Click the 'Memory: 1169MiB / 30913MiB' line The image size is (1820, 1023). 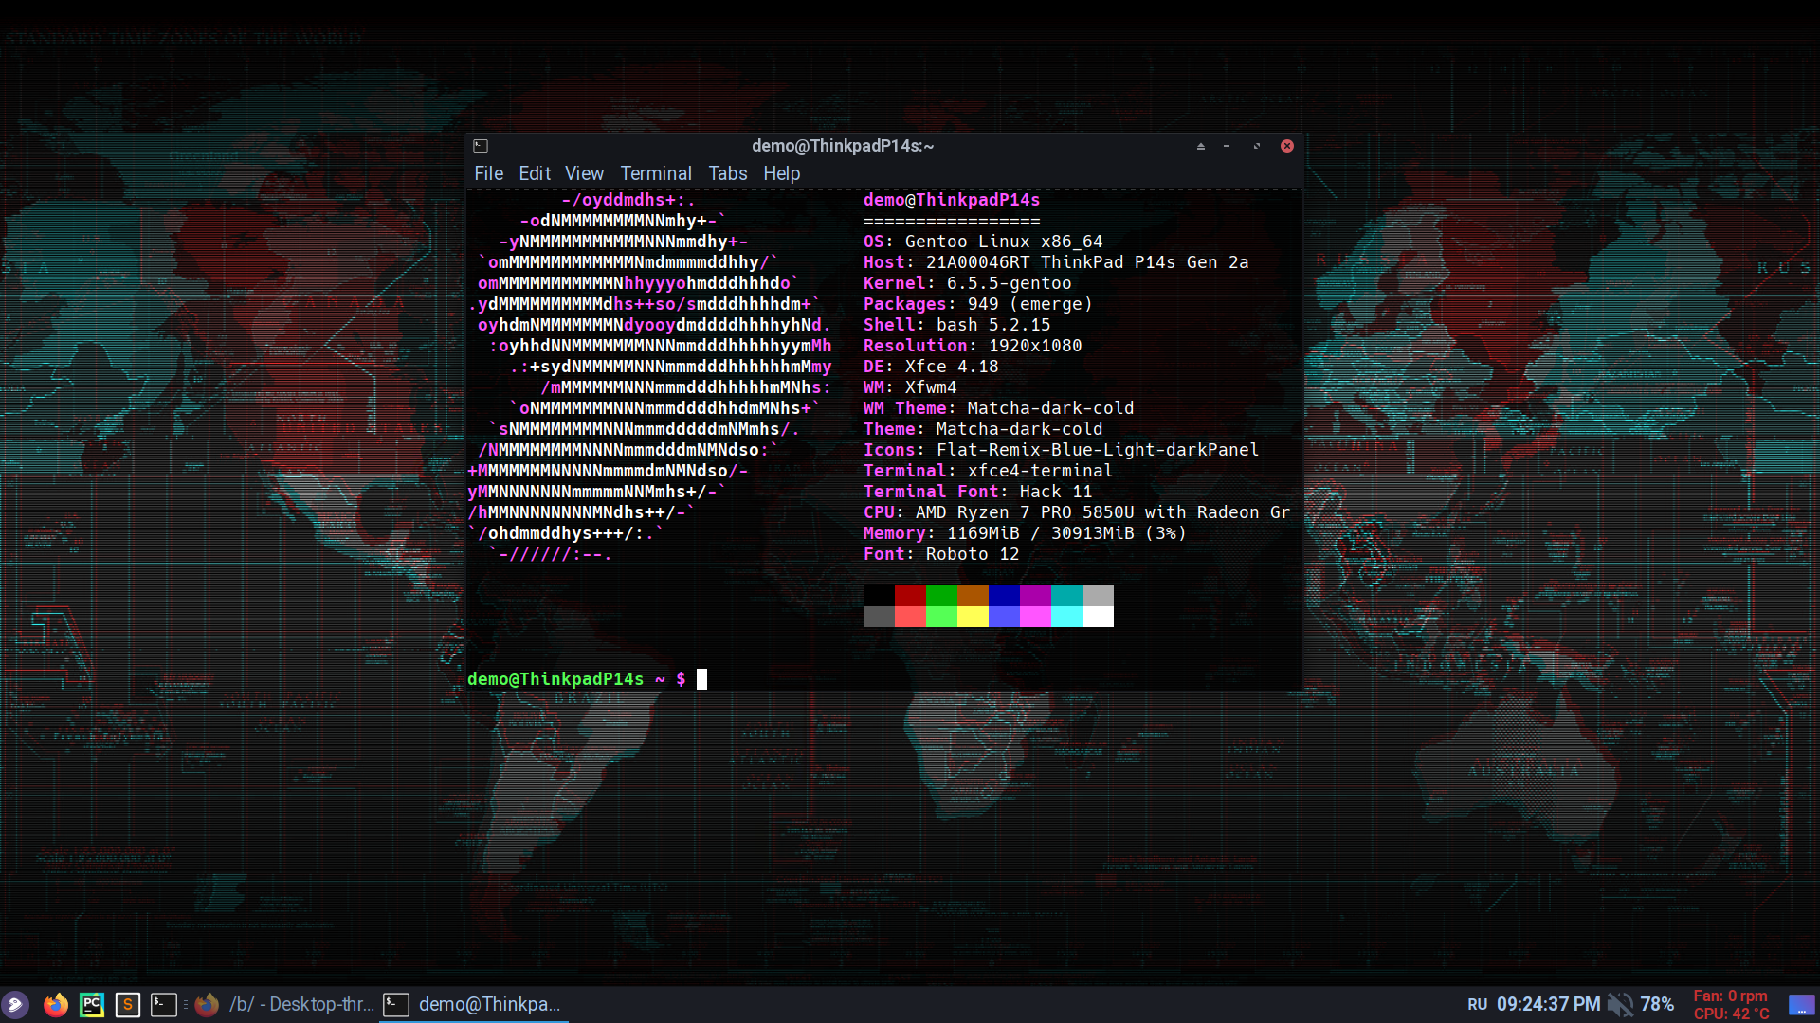1025,533
